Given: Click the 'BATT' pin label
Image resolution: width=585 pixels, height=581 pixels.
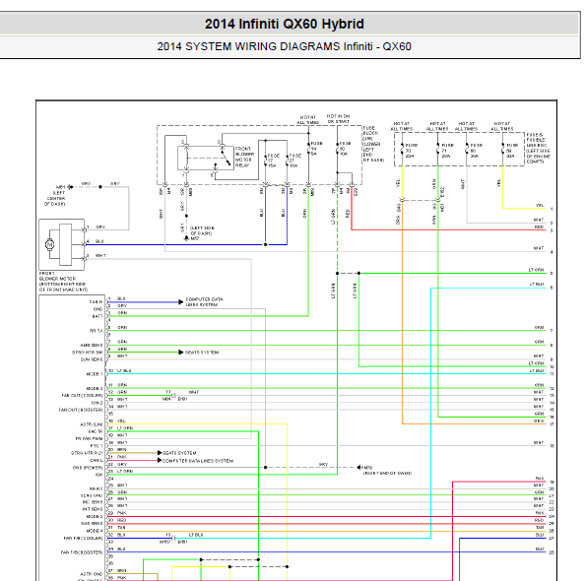Looking at the screenshot, I should (97, 316).
